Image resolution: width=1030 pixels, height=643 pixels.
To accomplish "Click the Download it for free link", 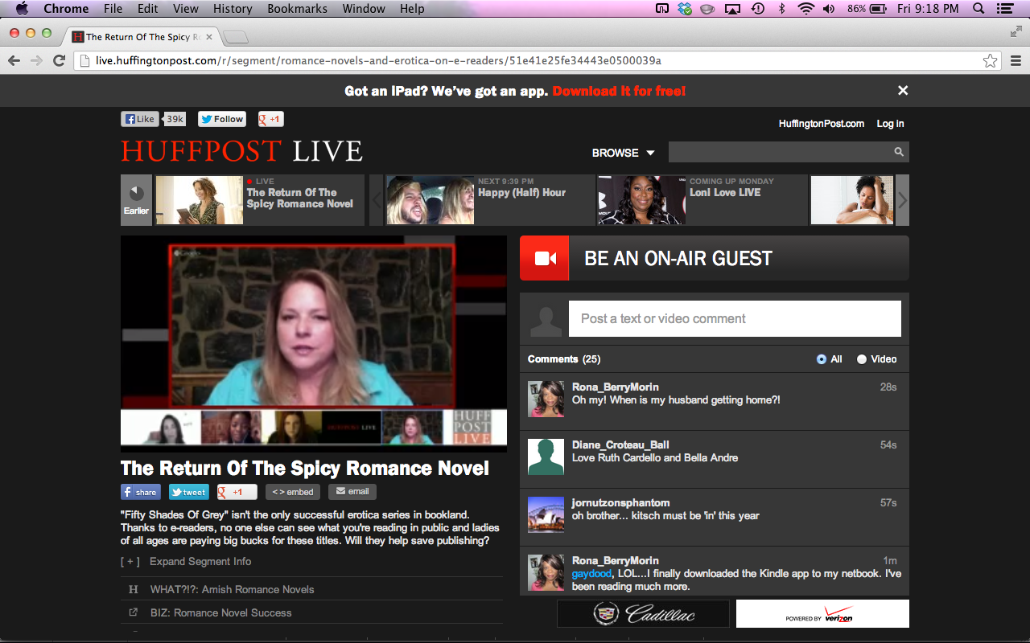I will [x=619, y=92].
